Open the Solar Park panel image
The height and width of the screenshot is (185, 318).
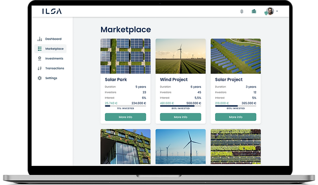pos(125,56)
